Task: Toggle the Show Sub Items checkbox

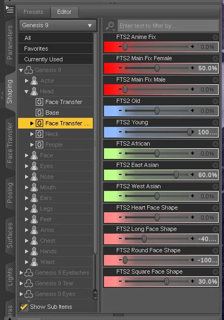Action: 24,307
